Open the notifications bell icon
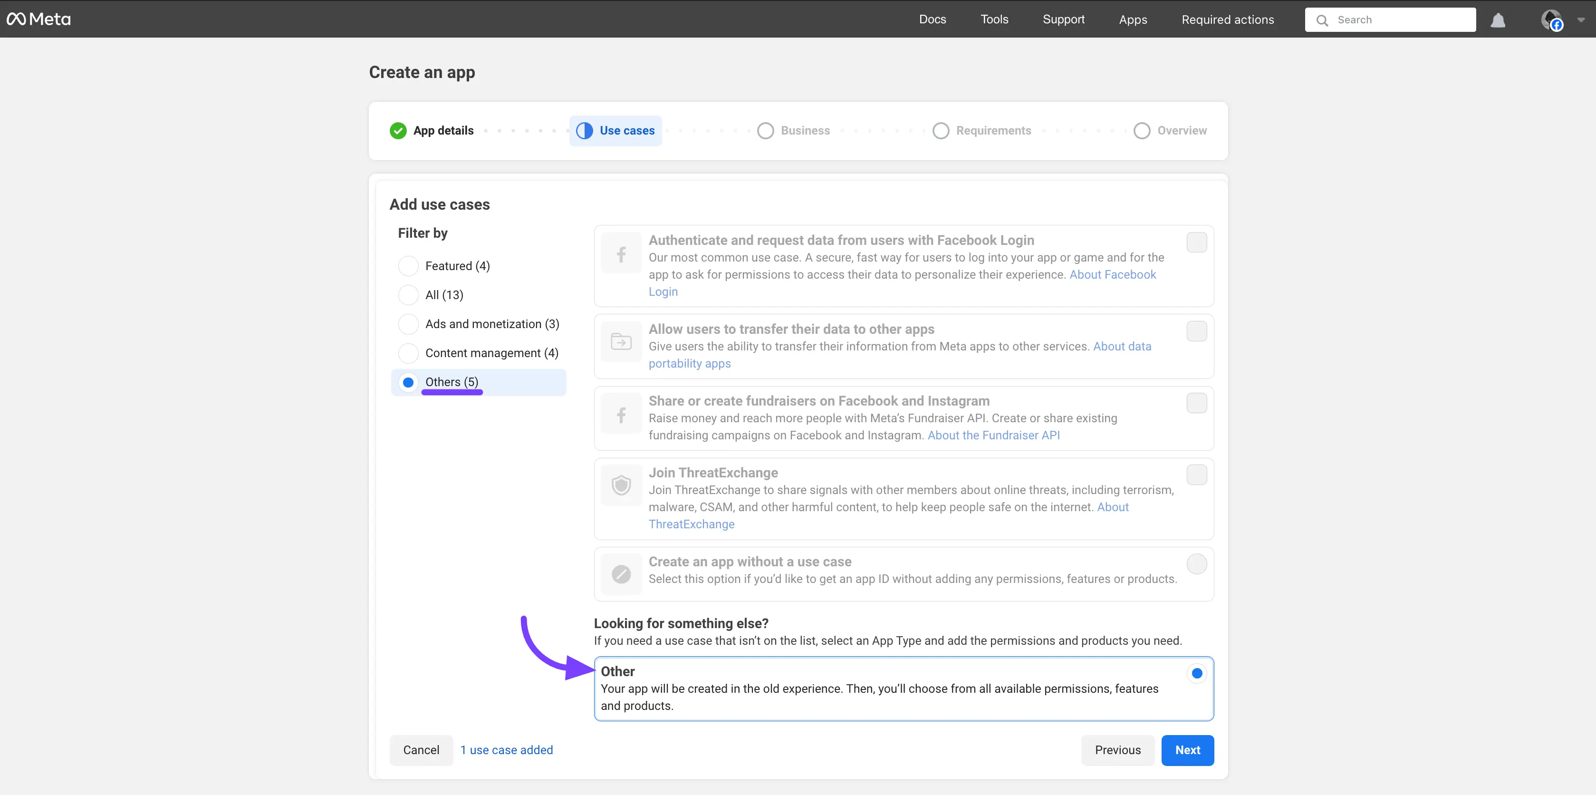The width and height of the screenshot is (1596, 795). [x=1498, y=20]
